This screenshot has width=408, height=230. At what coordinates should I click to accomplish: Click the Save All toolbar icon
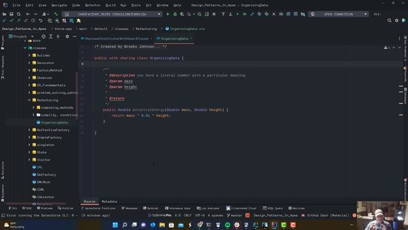[x=11, y=14]
